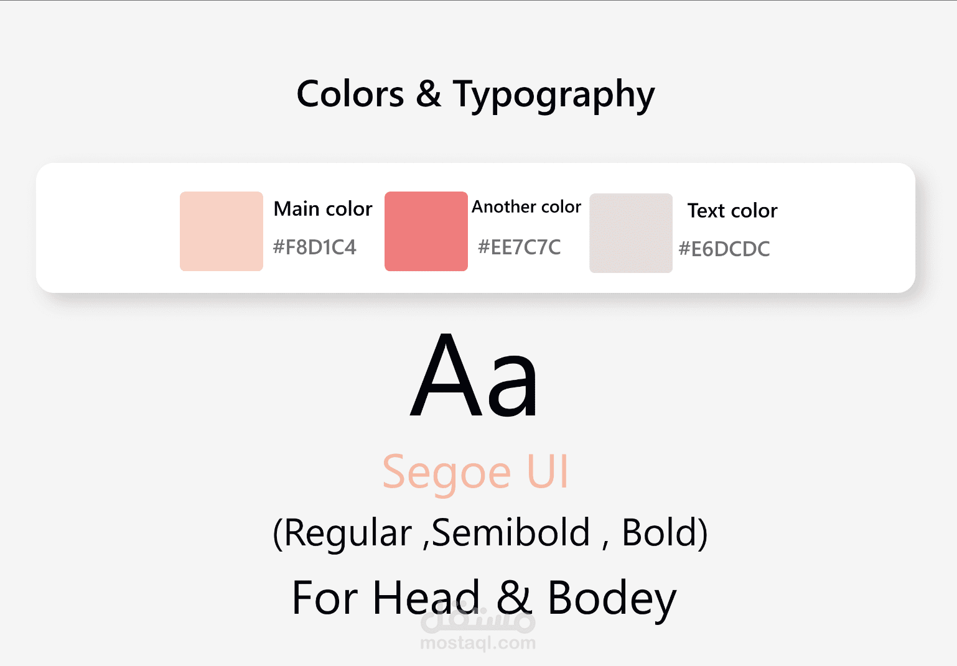Click the Another color label

point(526,206)
